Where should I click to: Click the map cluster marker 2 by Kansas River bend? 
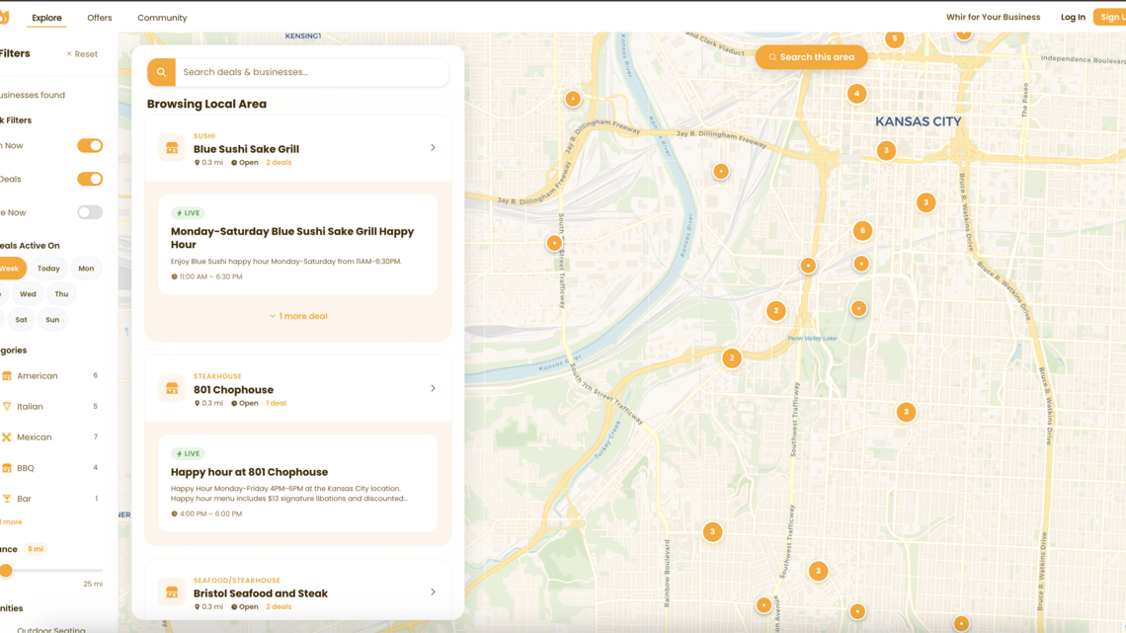pyautogui.click(x=732, y=358)
